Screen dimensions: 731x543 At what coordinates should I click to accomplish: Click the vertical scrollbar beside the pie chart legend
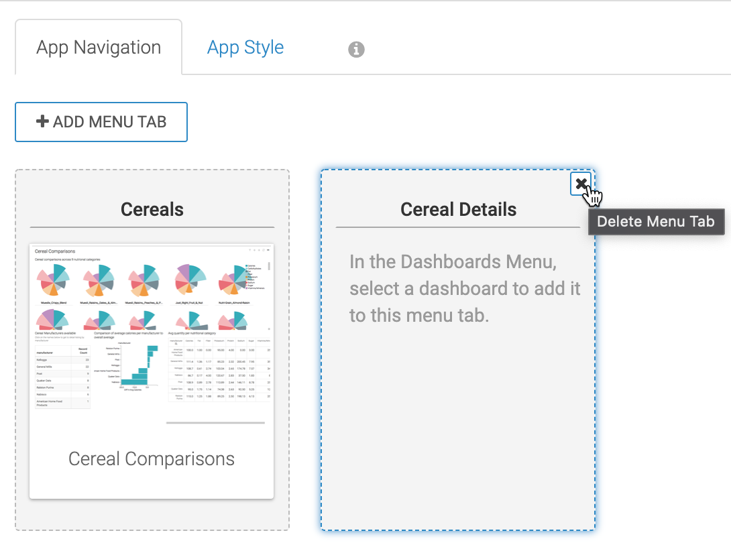pos(270,265)
